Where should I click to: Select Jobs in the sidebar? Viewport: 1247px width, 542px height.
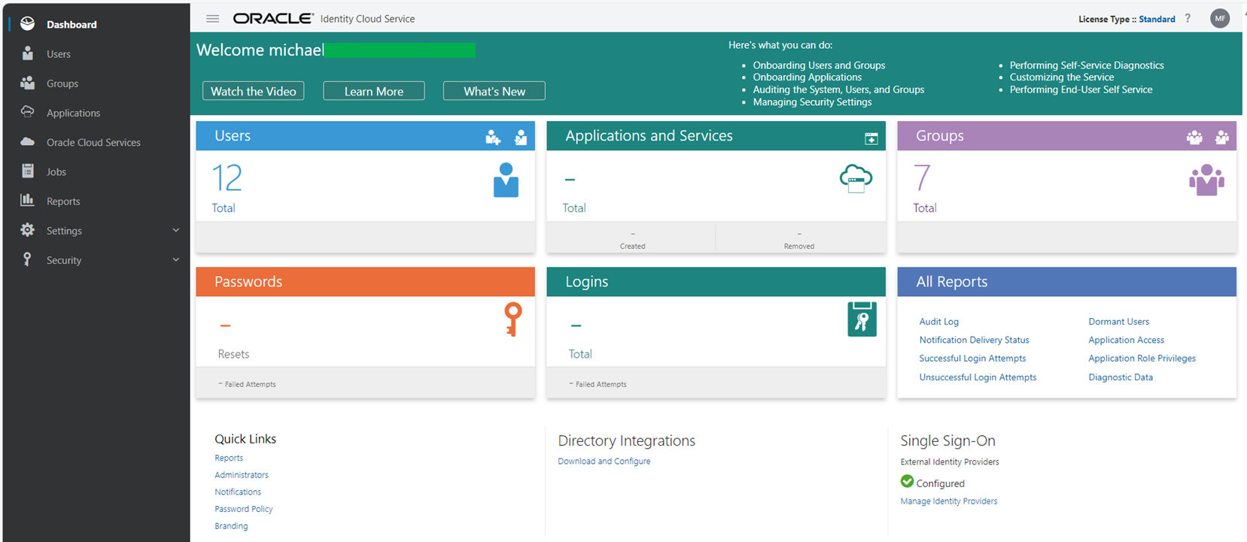tap(56, 171)
